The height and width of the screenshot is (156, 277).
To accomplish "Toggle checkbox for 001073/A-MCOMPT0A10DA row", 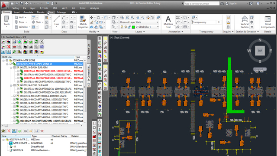I will [18, 71].
